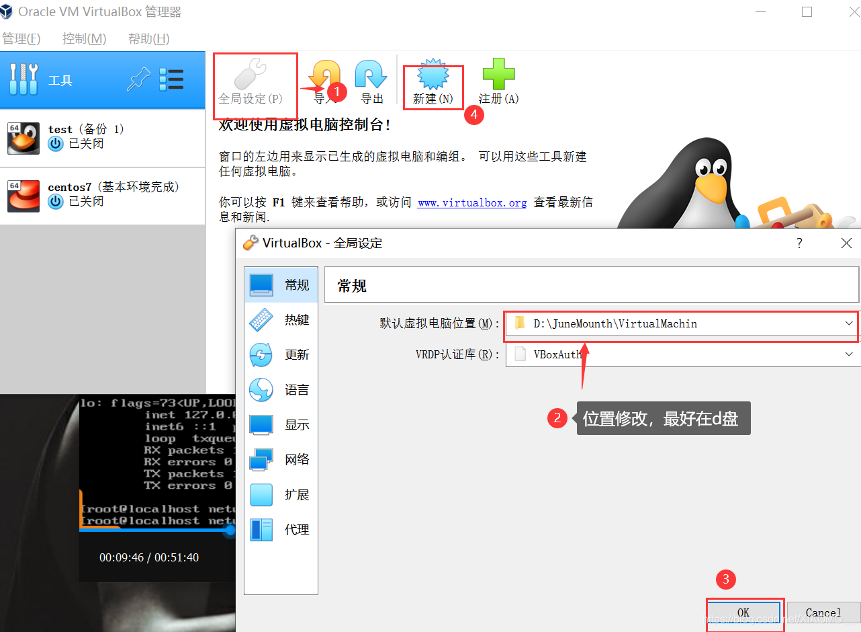Click the video progress slider handle

coord(230,530)
